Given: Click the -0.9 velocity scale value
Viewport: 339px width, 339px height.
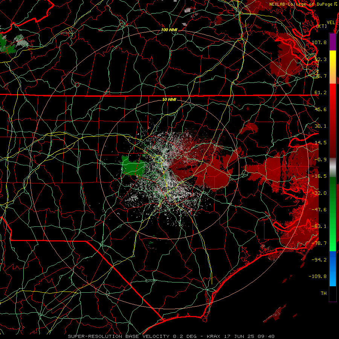Looking at the screenshot, I should tap(321, 160).
